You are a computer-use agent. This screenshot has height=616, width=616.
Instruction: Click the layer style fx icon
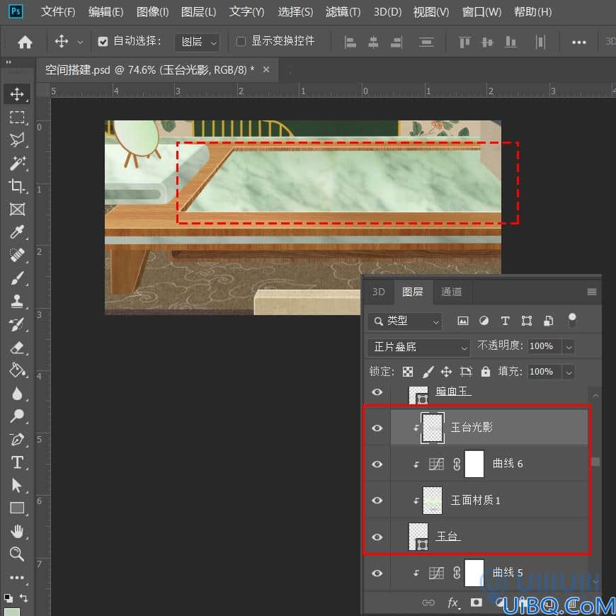click(x=453, y=603)
